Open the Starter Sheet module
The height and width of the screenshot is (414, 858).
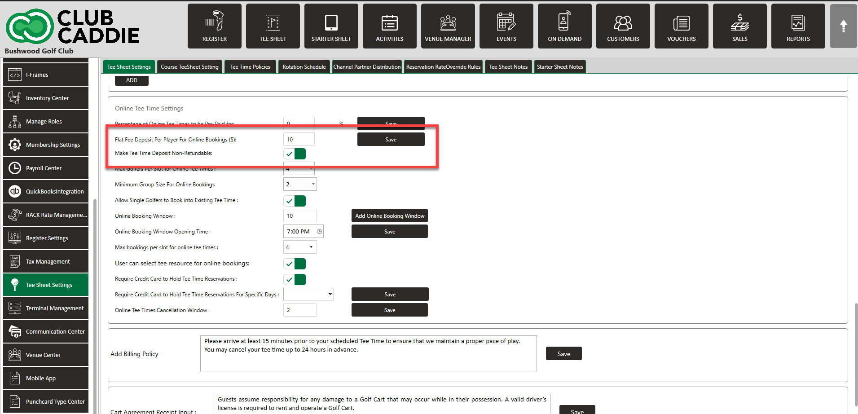pyautogui.click(x=331, y=26)
